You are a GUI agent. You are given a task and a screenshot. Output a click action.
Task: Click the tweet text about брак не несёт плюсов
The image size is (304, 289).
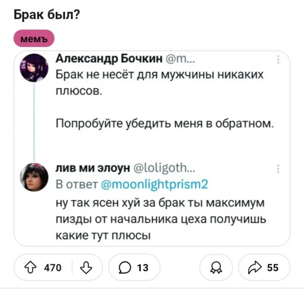click(159, 82)
